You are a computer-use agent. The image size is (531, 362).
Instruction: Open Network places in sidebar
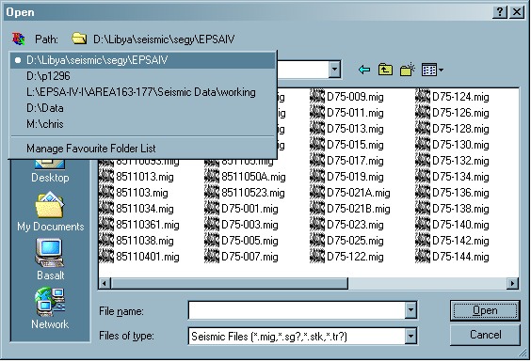click(x=50, y=308)
